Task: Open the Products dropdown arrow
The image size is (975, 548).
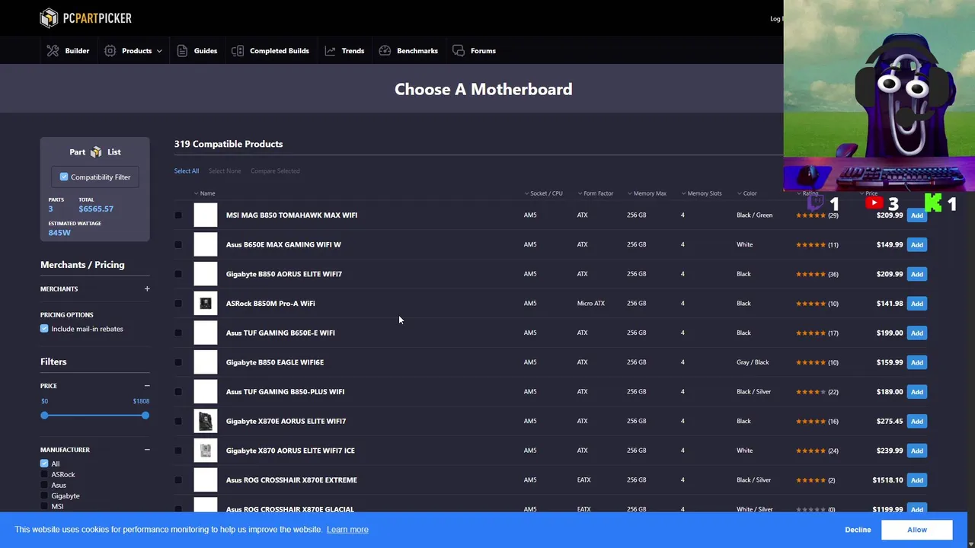Action: point(159,51)
